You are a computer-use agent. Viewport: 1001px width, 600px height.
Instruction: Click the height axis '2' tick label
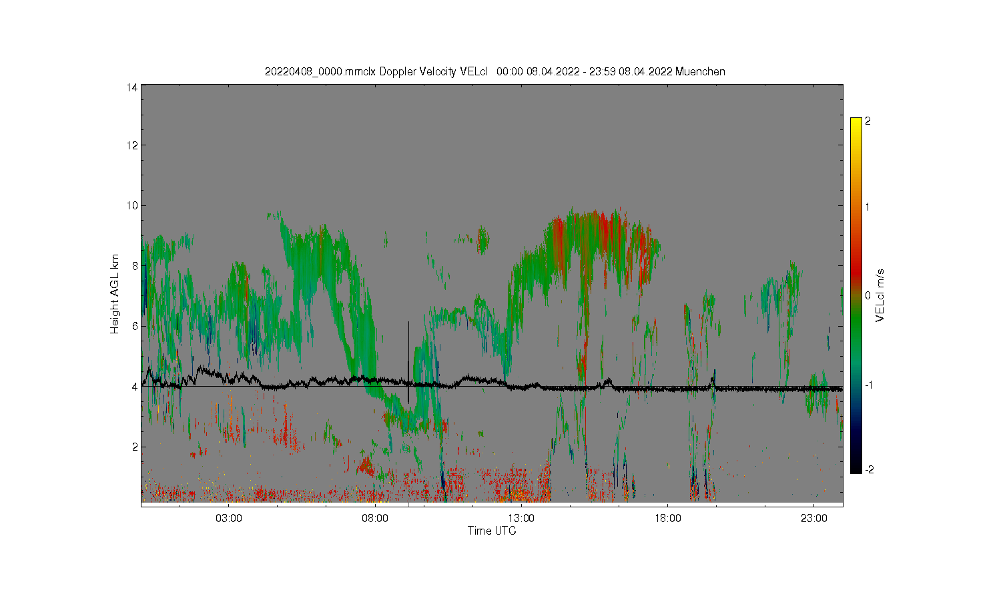click(x=135, y=447)
